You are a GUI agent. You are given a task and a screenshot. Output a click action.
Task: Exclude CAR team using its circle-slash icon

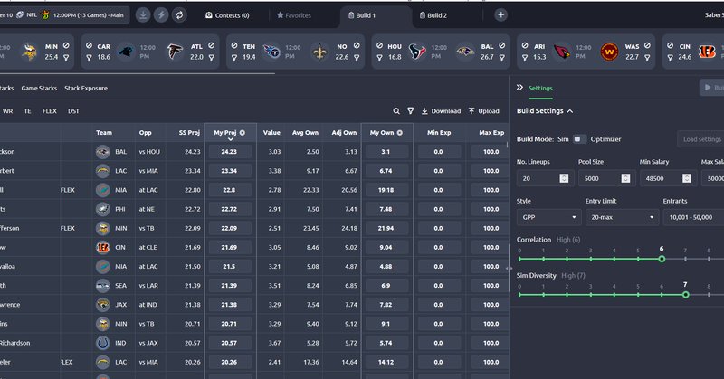tap(89, 46)
